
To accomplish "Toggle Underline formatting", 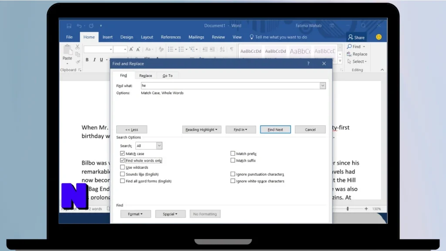I will point(101,60).
